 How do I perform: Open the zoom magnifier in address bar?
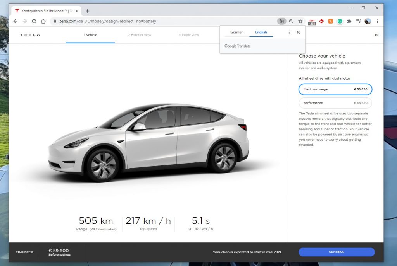[x=291, y=21]
